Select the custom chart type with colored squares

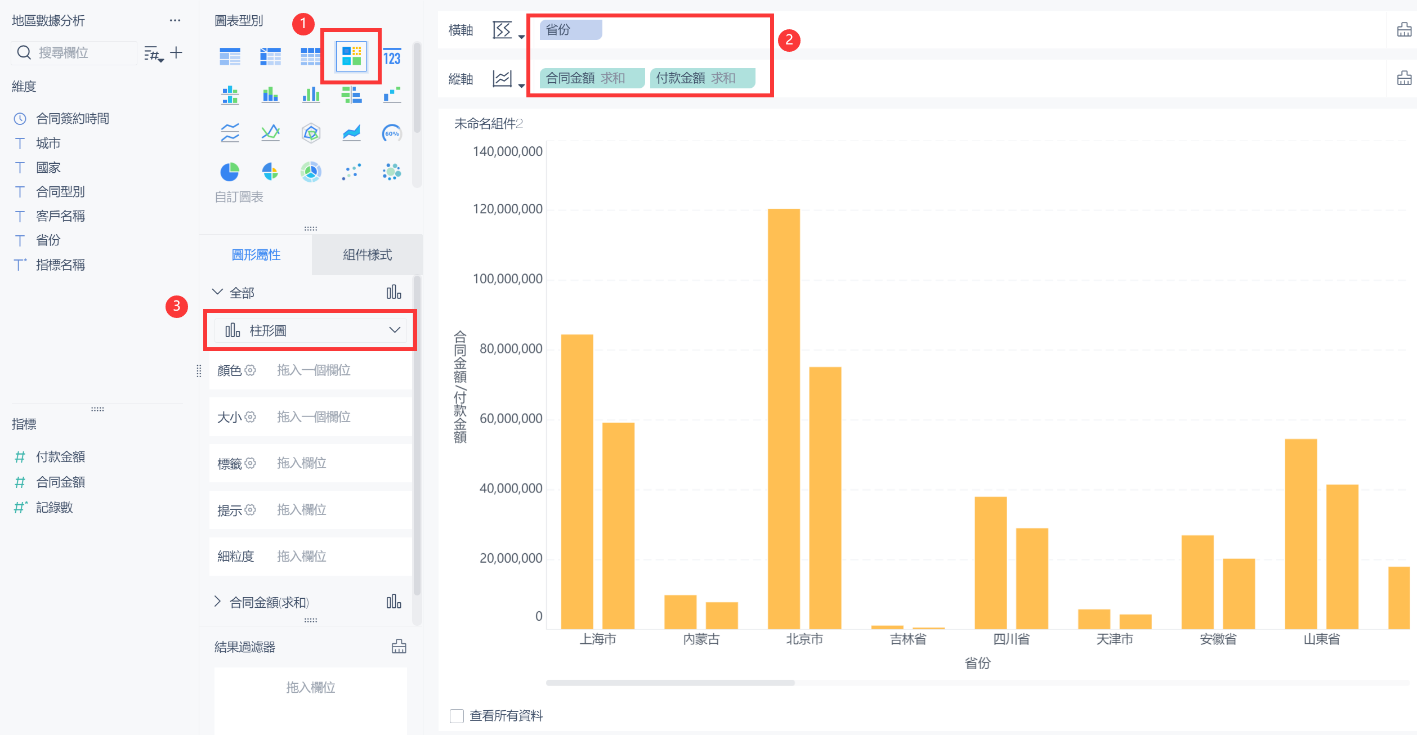click(x=351, y=57)
